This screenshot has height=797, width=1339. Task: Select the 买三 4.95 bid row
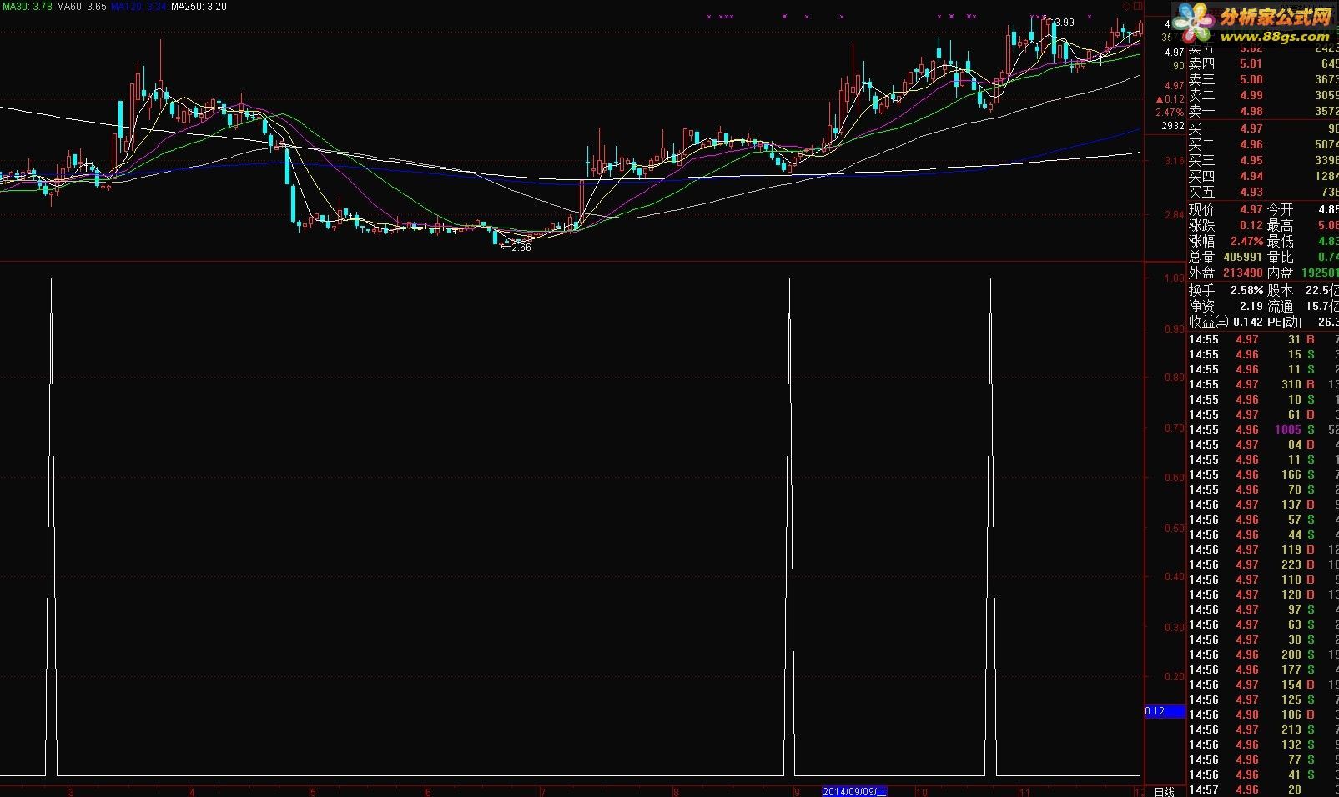pyautogui.click(x=1263, y=160)
